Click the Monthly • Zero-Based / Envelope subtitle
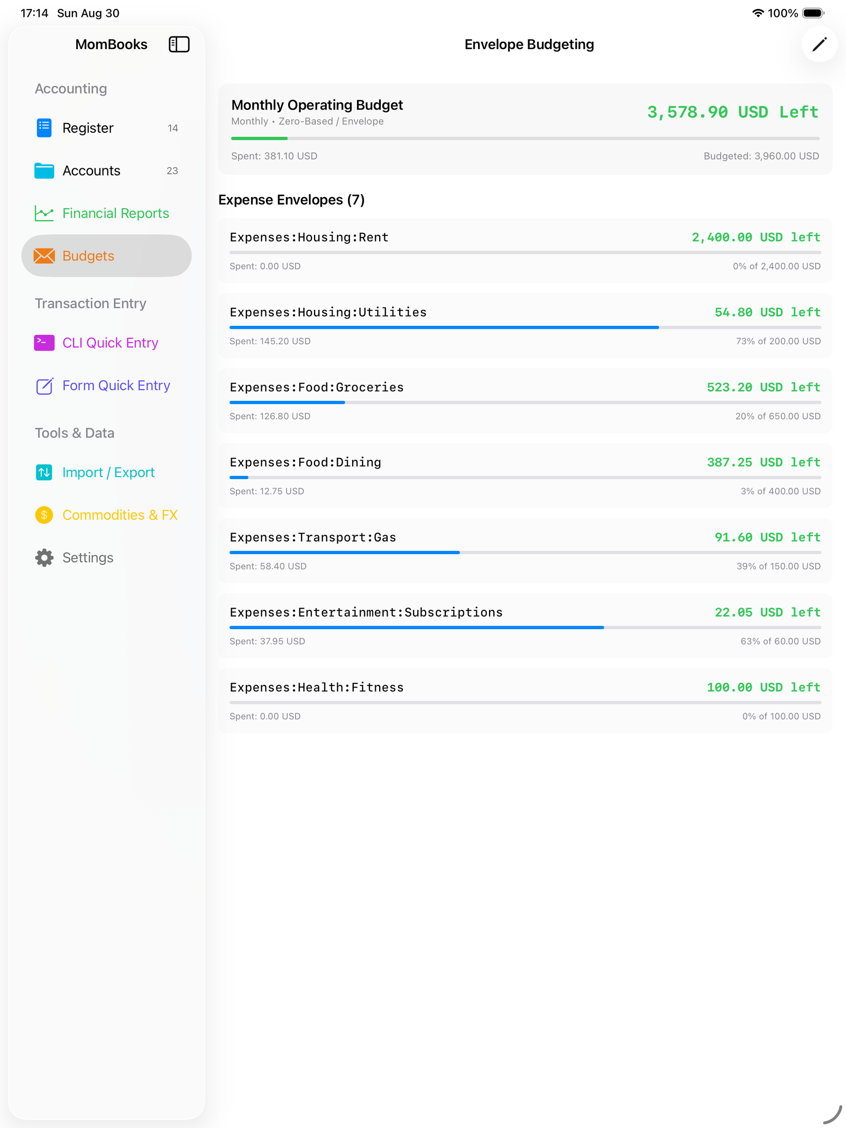Image resolution: width=846 pixels, height=1128 pixels. (x=307, y=121)
